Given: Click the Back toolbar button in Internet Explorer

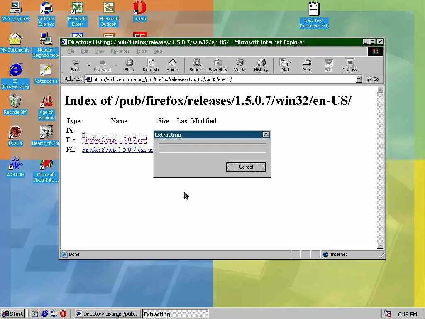Looking at the screenshot, I should click(76, 65).
